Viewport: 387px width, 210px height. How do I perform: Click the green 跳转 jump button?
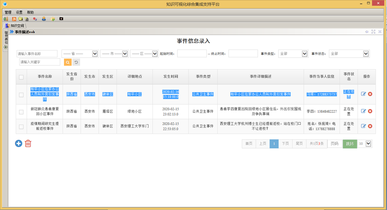[x=350, y=144]
